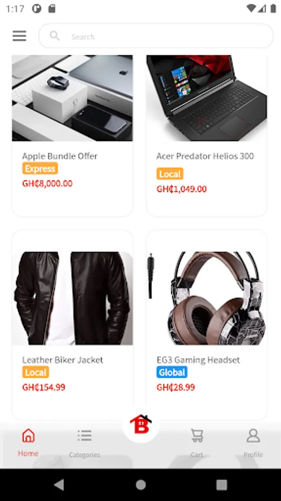This screenshot has width=281, height=501.
Task: Tap the Android home circle button
Action: pos(140,485)
